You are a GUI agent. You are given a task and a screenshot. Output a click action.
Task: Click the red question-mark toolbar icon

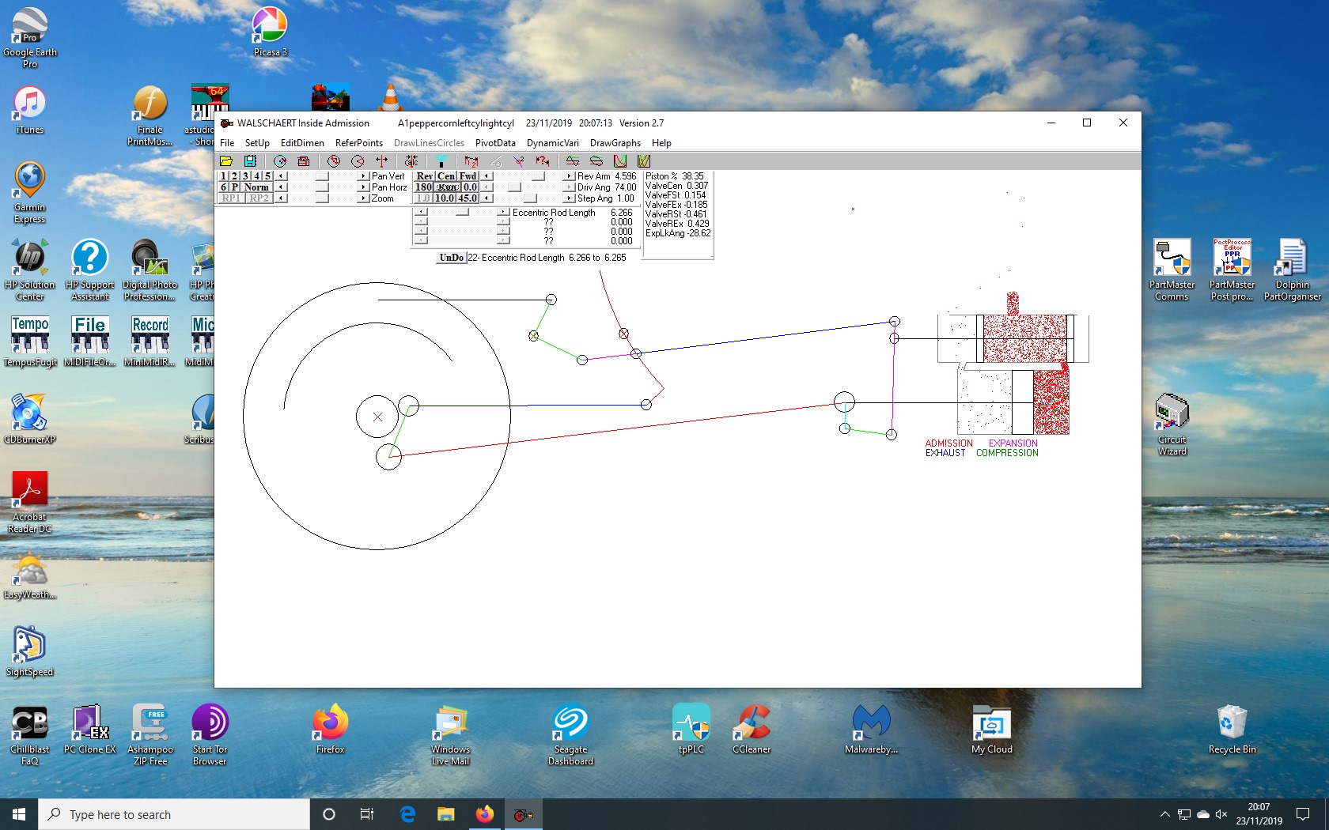coord(543,161)
